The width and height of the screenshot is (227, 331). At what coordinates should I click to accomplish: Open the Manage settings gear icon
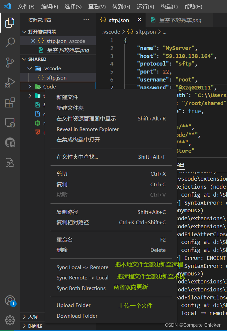pyautogui.click(x=10, y=320)
